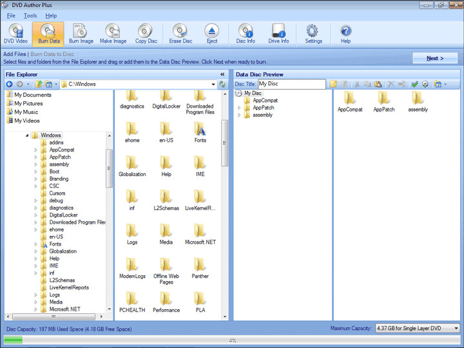Click the Disc Title input field
Image resolution: width=464 pixels, height=348 pixels.
[292, 84]
